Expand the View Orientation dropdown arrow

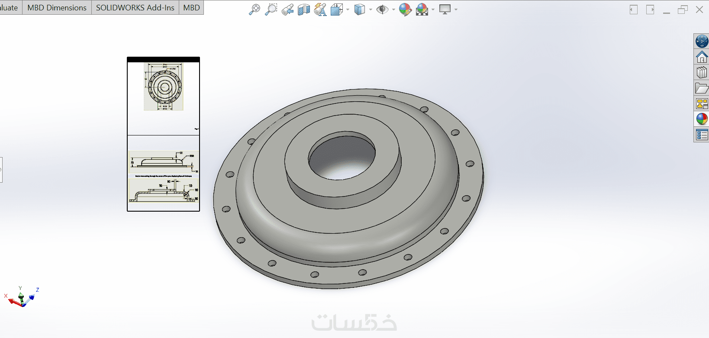(348, 10)
